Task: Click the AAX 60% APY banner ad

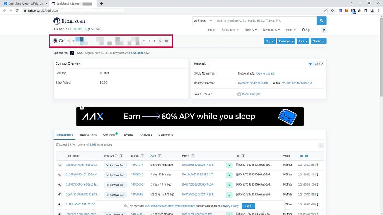Action: point(190,117)
